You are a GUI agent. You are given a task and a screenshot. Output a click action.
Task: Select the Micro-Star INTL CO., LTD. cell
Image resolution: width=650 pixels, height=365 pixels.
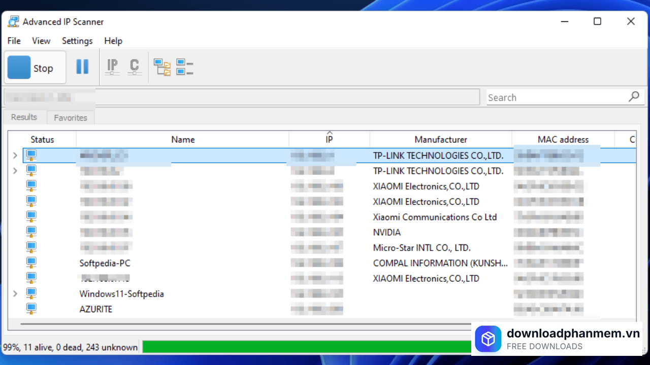(x=422, y=248)
